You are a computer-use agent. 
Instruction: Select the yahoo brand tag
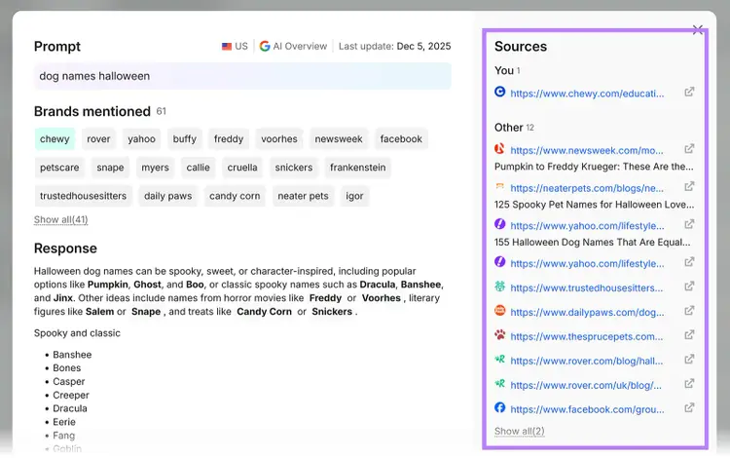[141, 138]
